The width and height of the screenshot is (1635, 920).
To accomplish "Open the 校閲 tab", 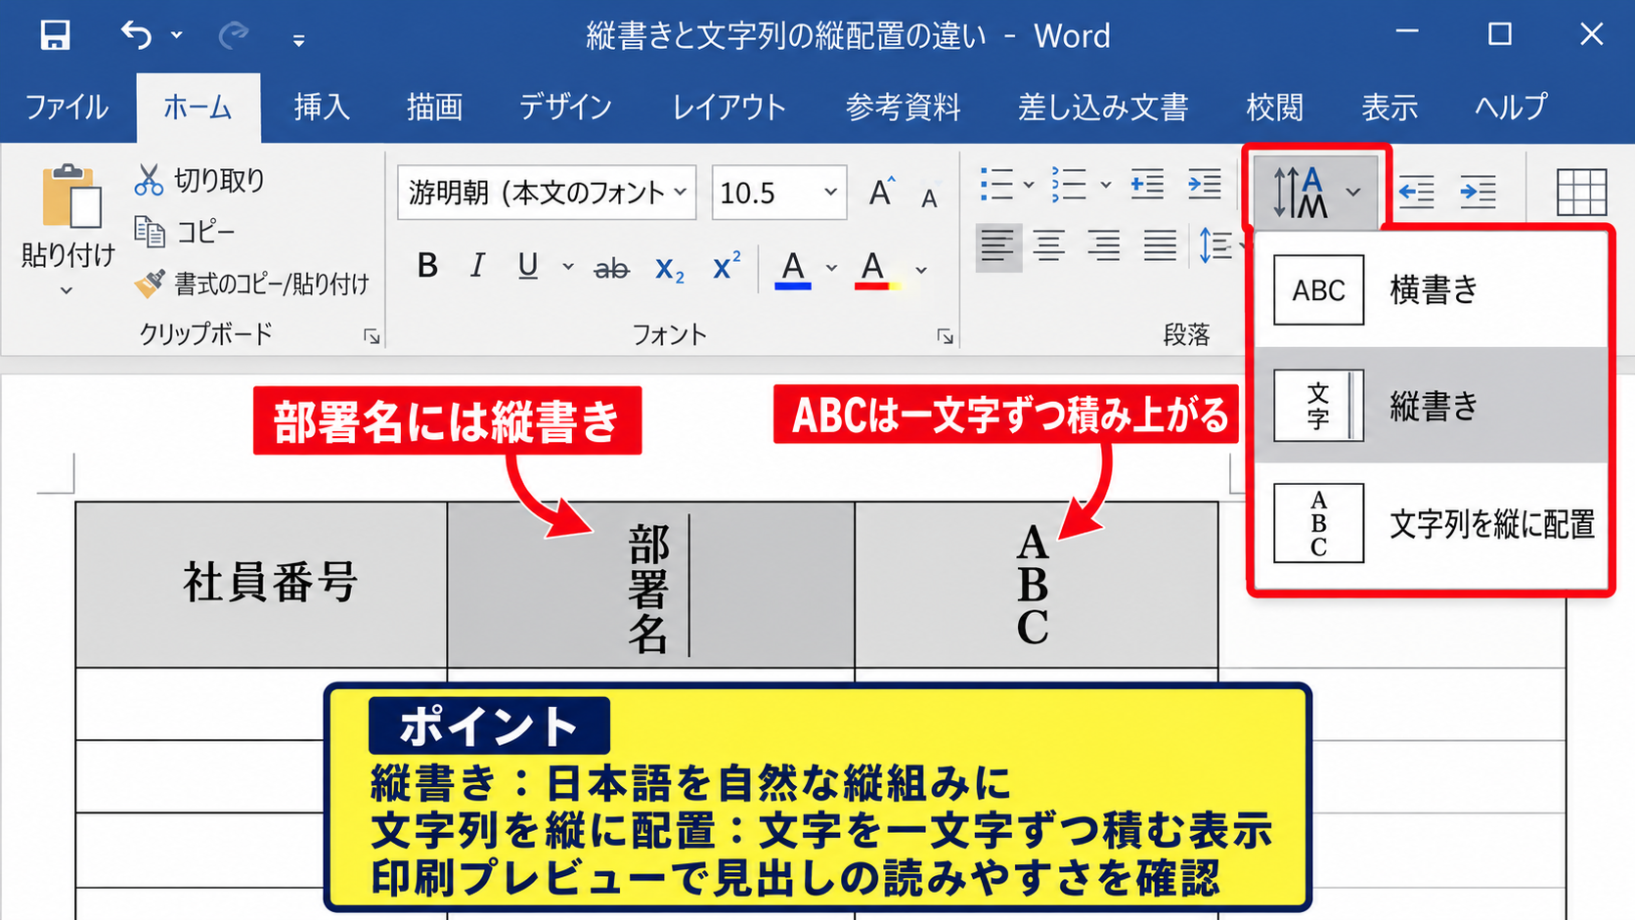I will [1274, 107].
